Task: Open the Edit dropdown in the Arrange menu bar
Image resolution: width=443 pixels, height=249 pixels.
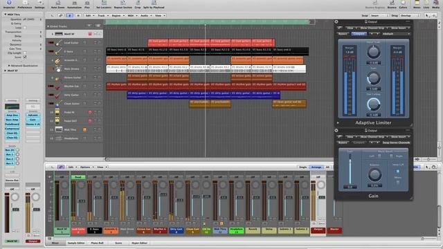Action: click(89, 15)
